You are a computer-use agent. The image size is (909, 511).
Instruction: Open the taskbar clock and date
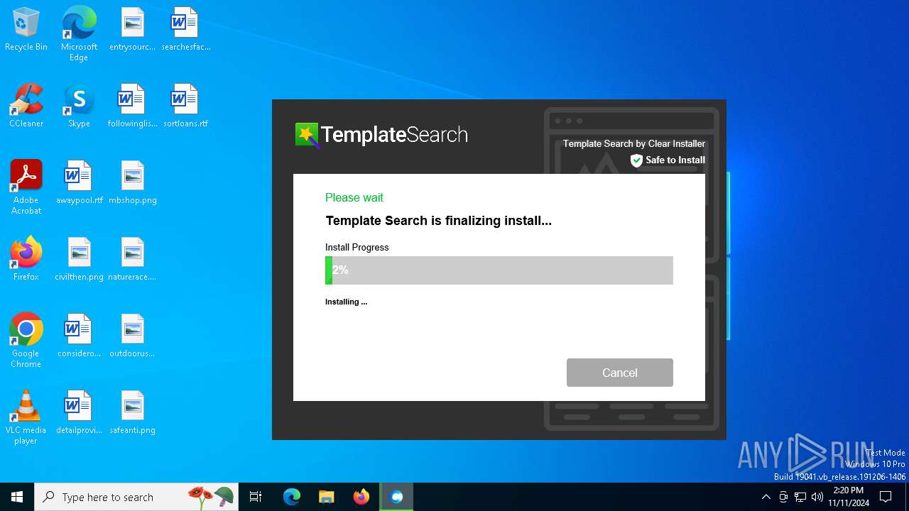848,497
